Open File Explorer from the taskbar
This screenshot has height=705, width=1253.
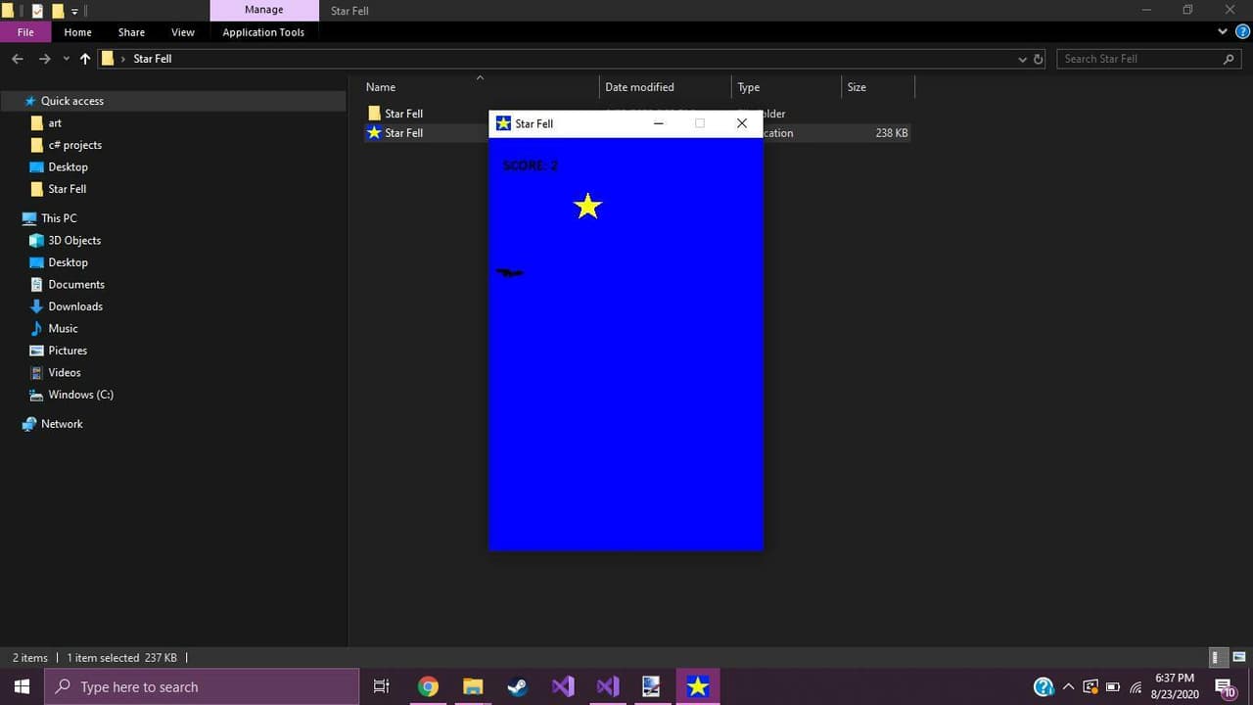473,686
